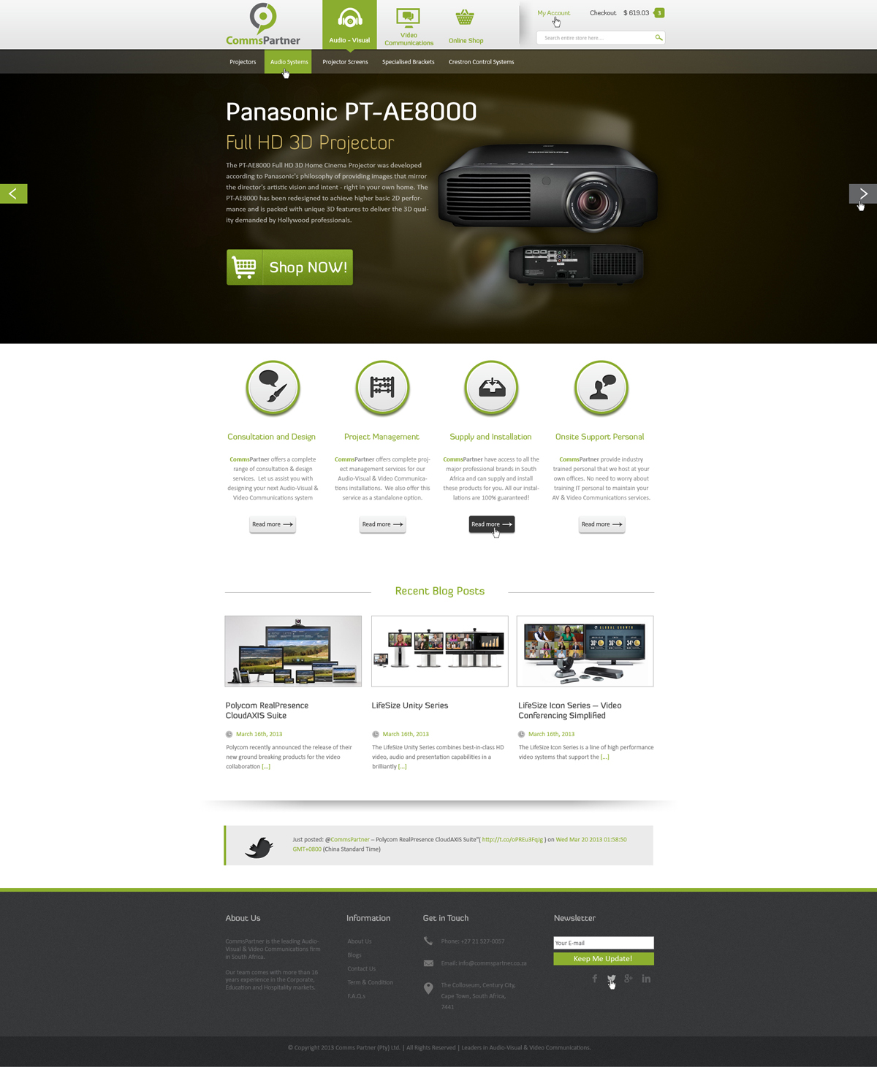Open the Google Plus icon in footer
The height and width of the screenshot is (1067, 877).
(x=629, y=979)
